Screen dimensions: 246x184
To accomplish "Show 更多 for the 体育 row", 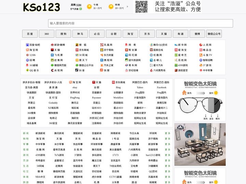I will (167, 177).
